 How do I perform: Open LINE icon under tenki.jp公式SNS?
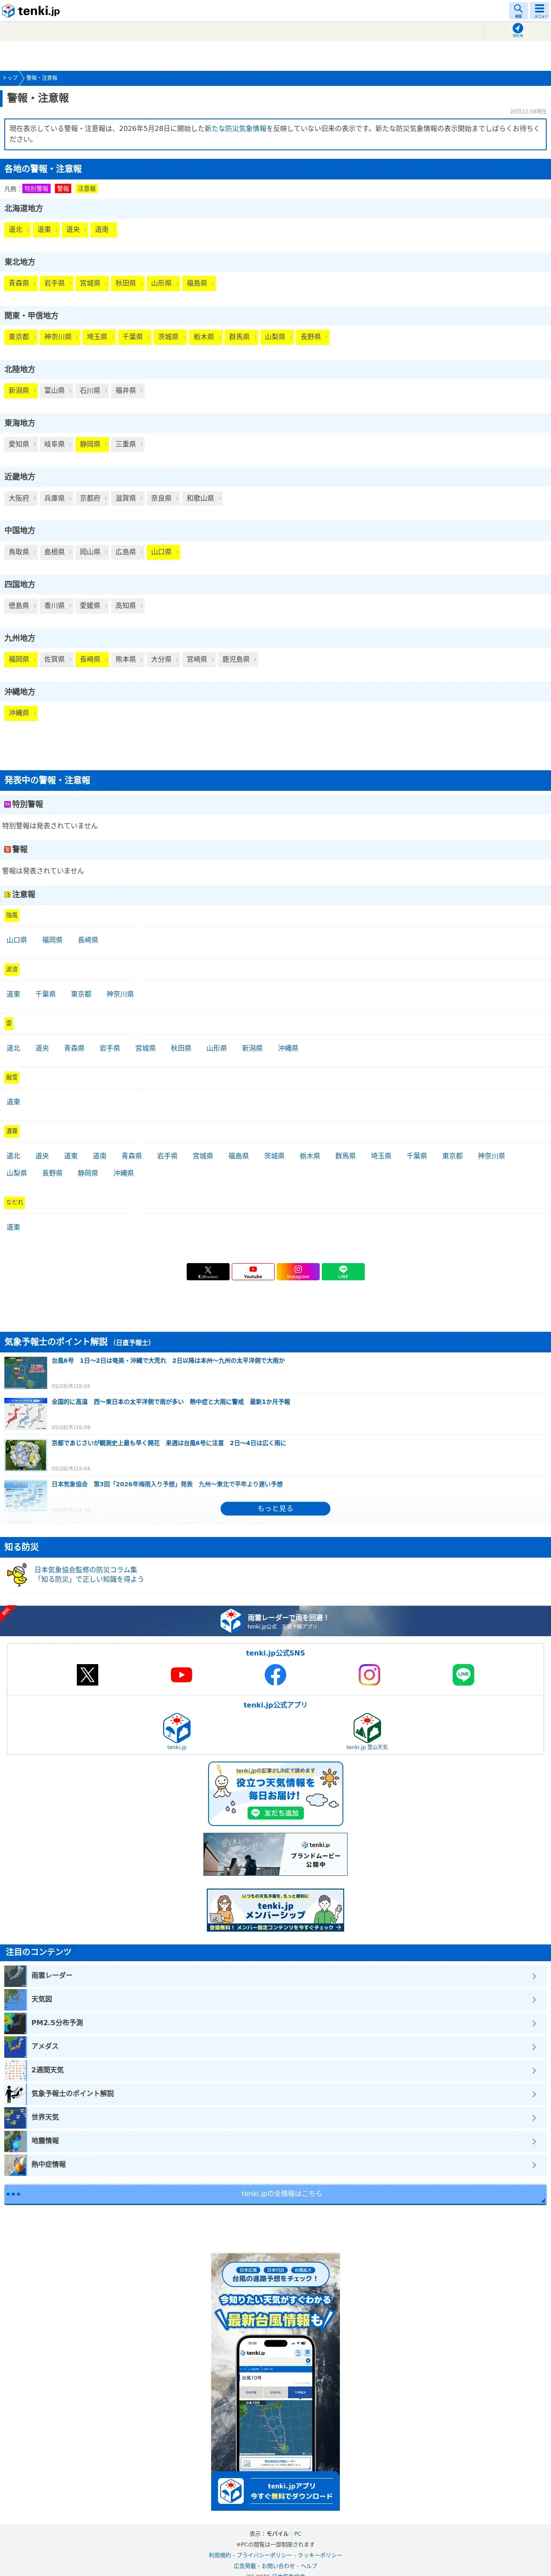click(463, 1674)
